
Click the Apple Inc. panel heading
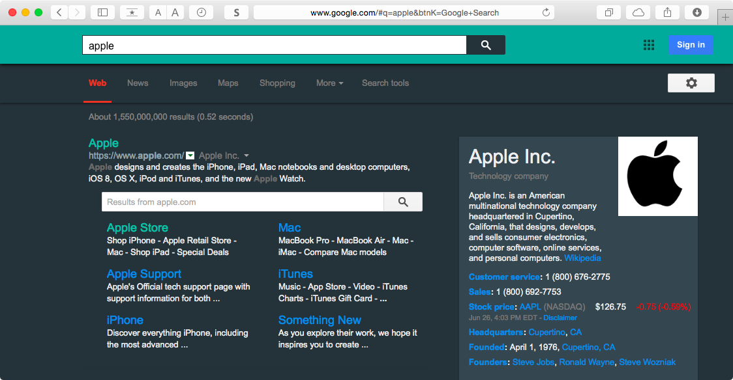pos(512,157)
